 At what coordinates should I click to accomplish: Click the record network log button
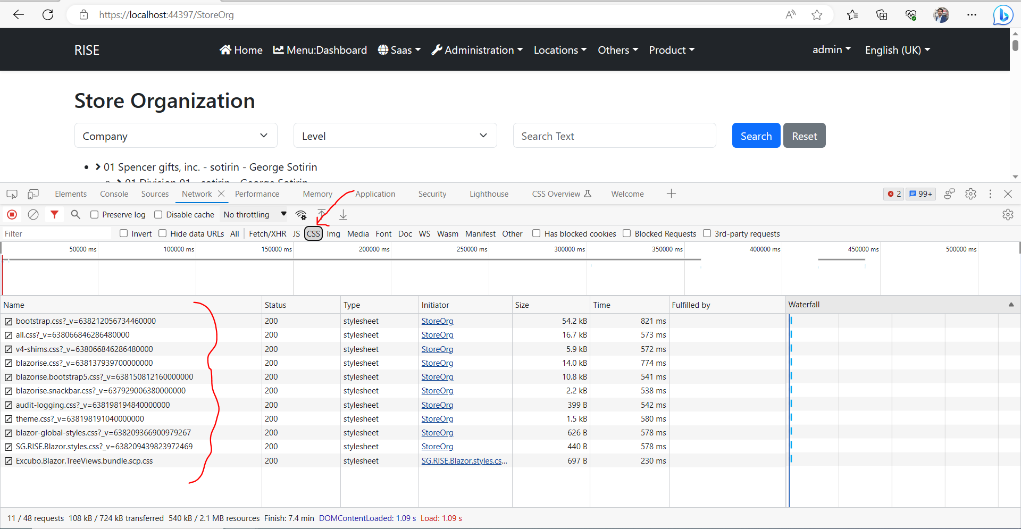[x=12, y=215]
